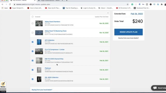Click the browser back arrow
The image size is (166, 93).
pos(3,4)
